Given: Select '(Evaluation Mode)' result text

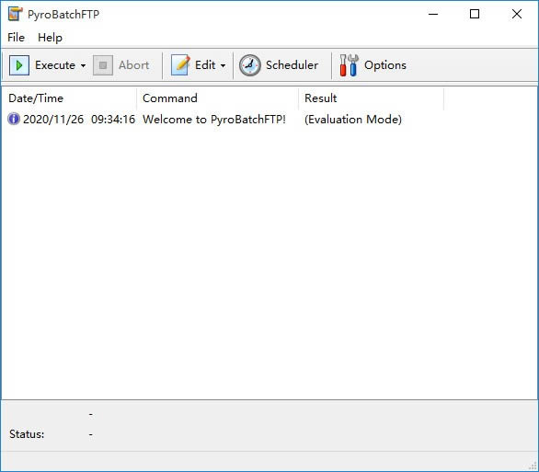Looking at the screenshot, I should point(353,120).
